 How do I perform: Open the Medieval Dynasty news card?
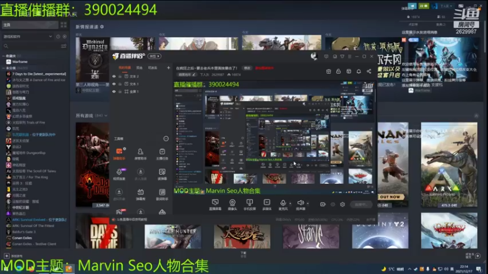(x=93, y=59)
